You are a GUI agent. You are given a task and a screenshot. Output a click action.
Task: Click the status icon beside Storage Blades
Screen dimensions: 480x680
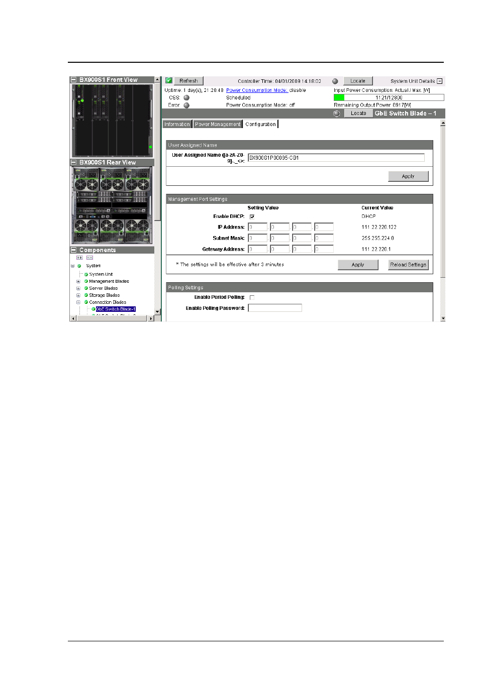pos(86,295)
